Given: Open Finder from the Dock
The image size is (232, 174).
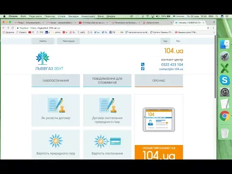Looking at the screenshot, I should tap(225, 44).
